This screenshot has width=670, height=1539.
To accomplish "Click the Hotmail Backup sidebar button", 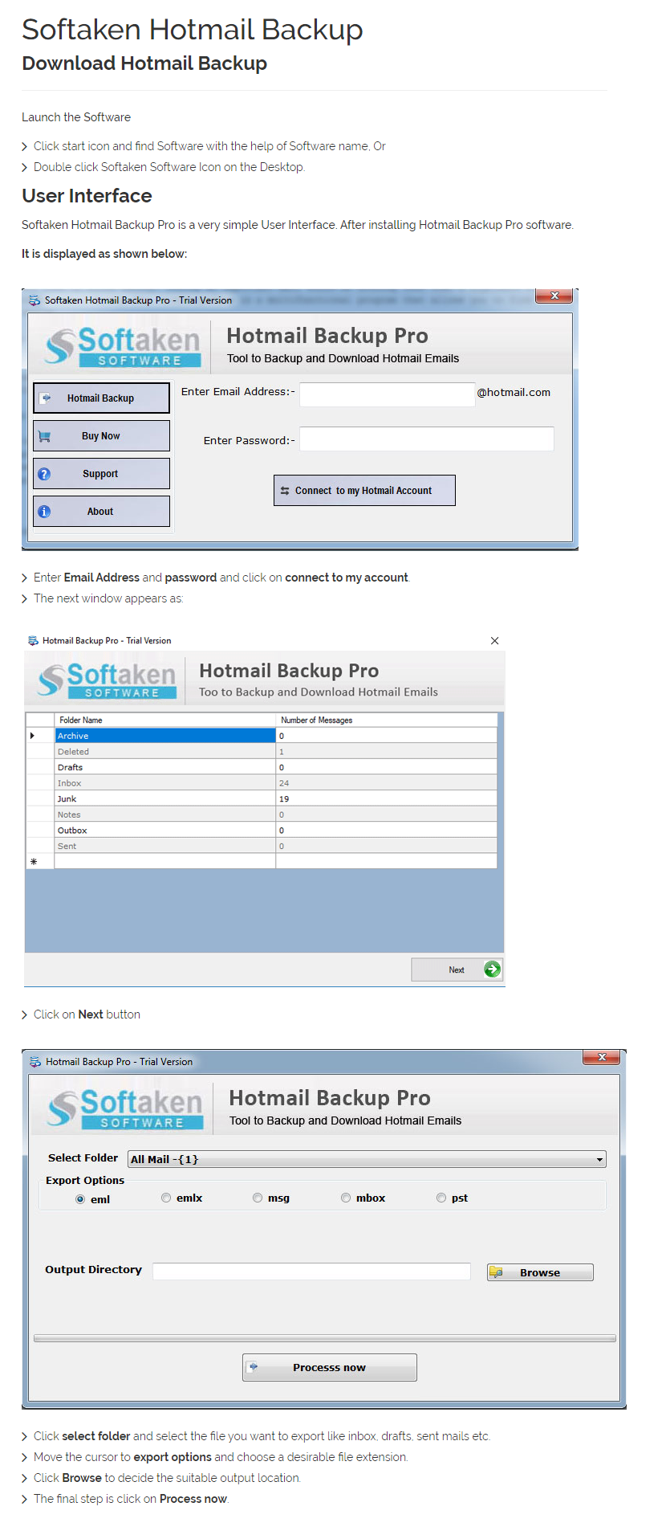I will (101, 398).
